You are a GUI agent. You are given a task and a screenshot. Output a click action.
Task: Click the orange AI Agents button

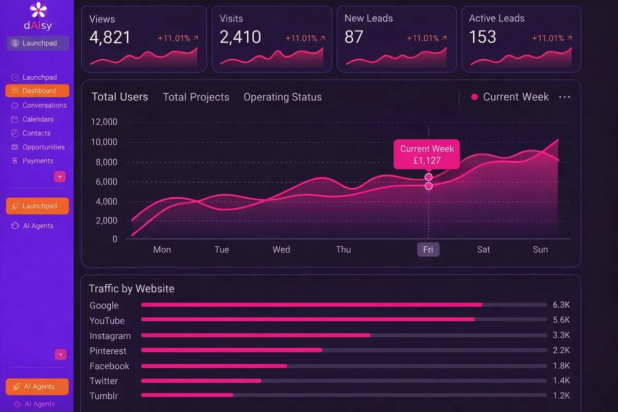37,387
